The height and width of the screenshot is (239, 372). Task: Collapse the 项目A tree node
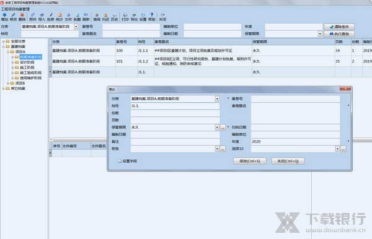[8, 52]
